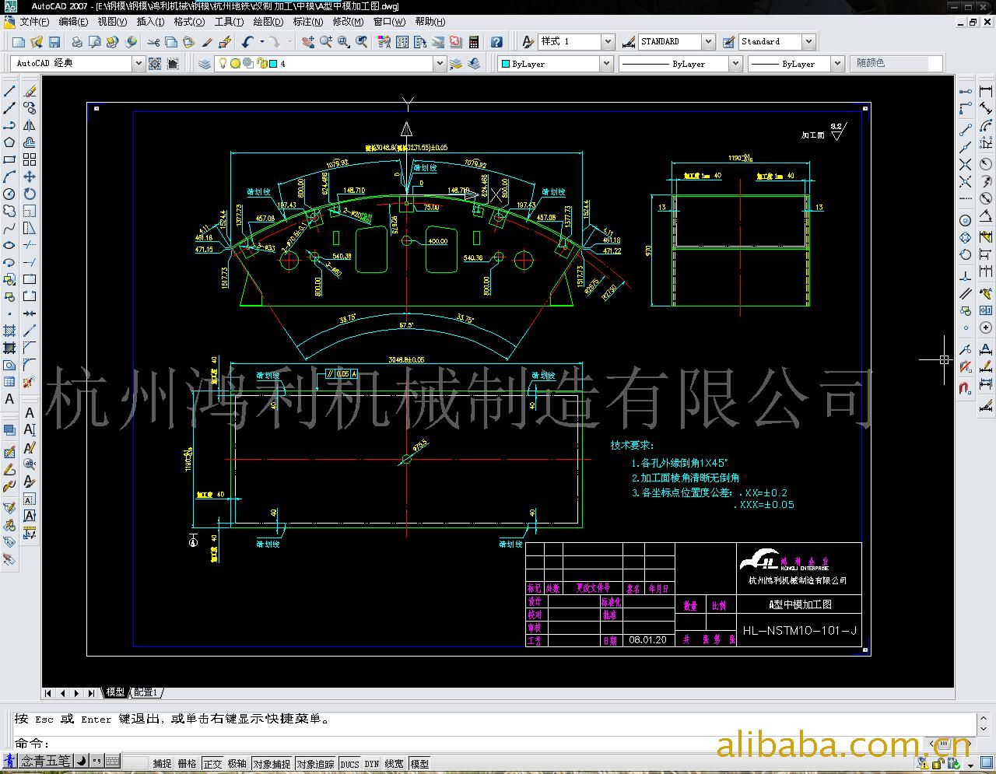
Task: Open the 文件(F) menu
Action: tap(34, 22)
